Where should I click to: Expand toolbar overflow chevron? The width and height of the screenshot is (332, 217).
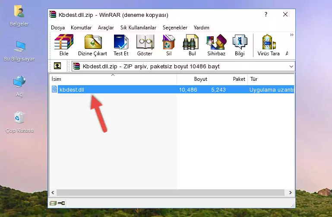[292, 35]
